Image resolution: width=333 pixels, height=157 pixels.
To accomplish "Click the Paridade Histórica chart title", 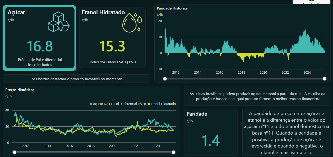I will (172, 8).
